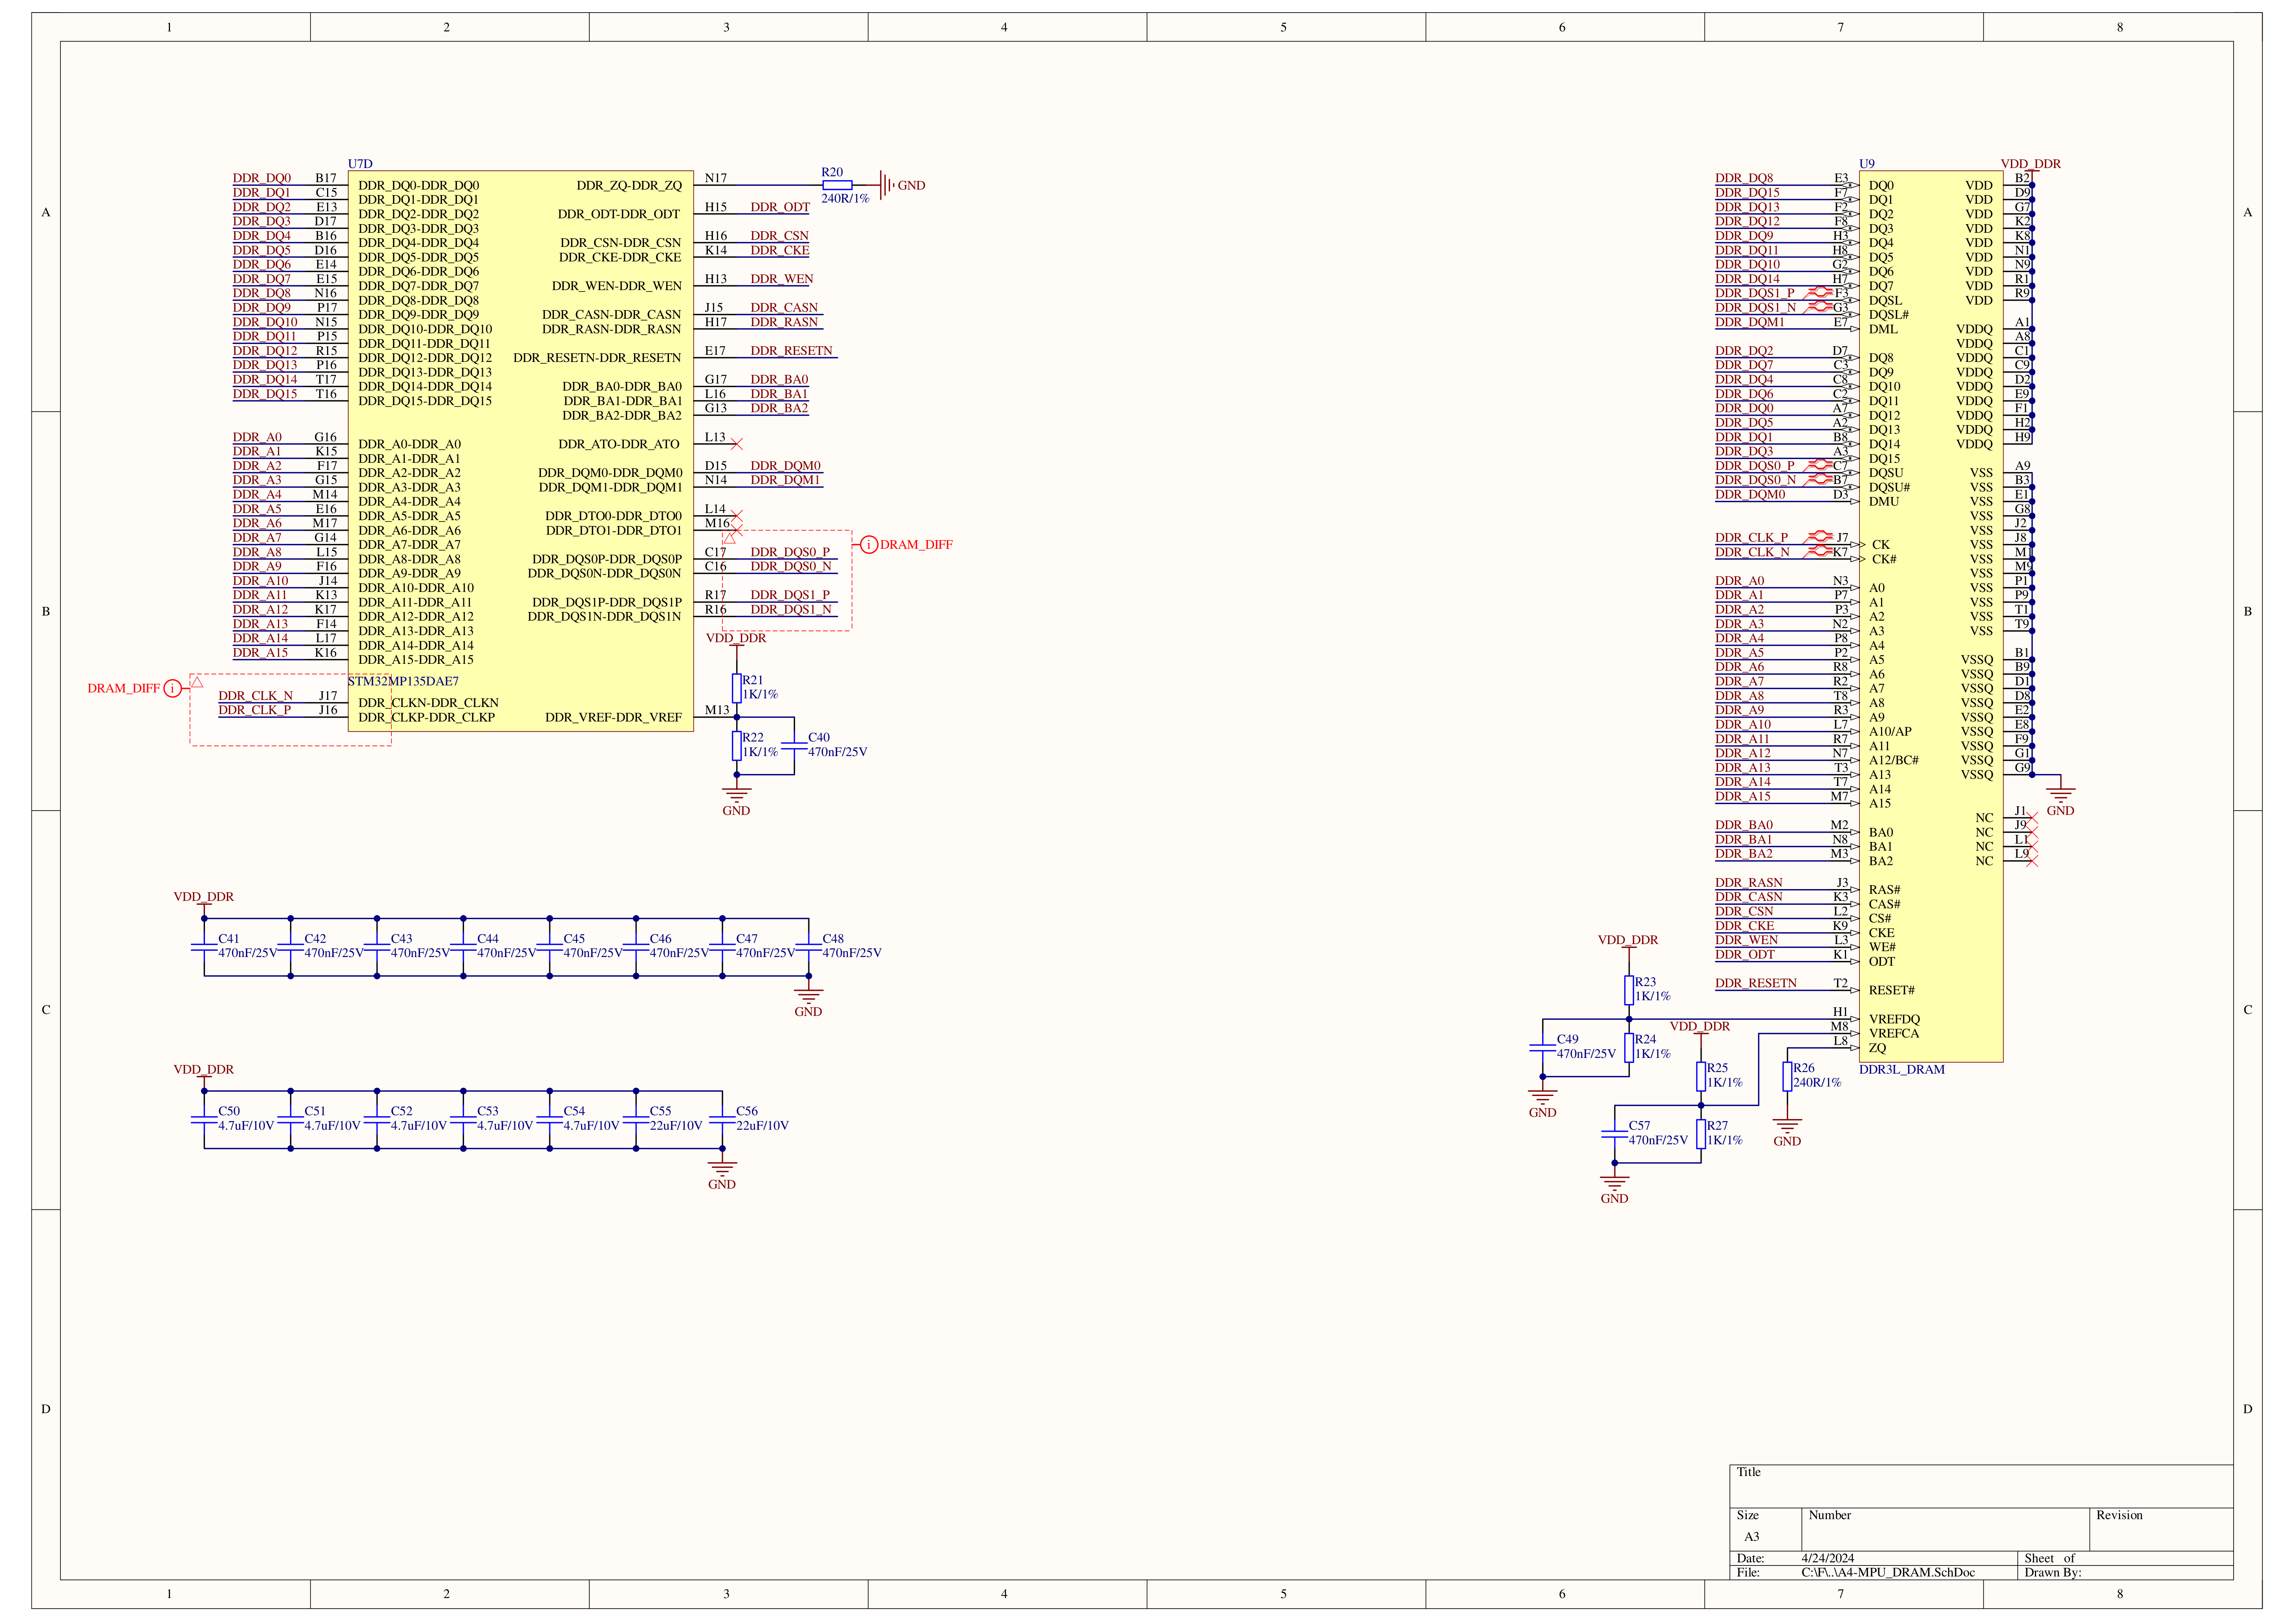Click the A3 size value in title block
The width and height of the screenshot is (2296, 1622).
click(1752, 1537)
